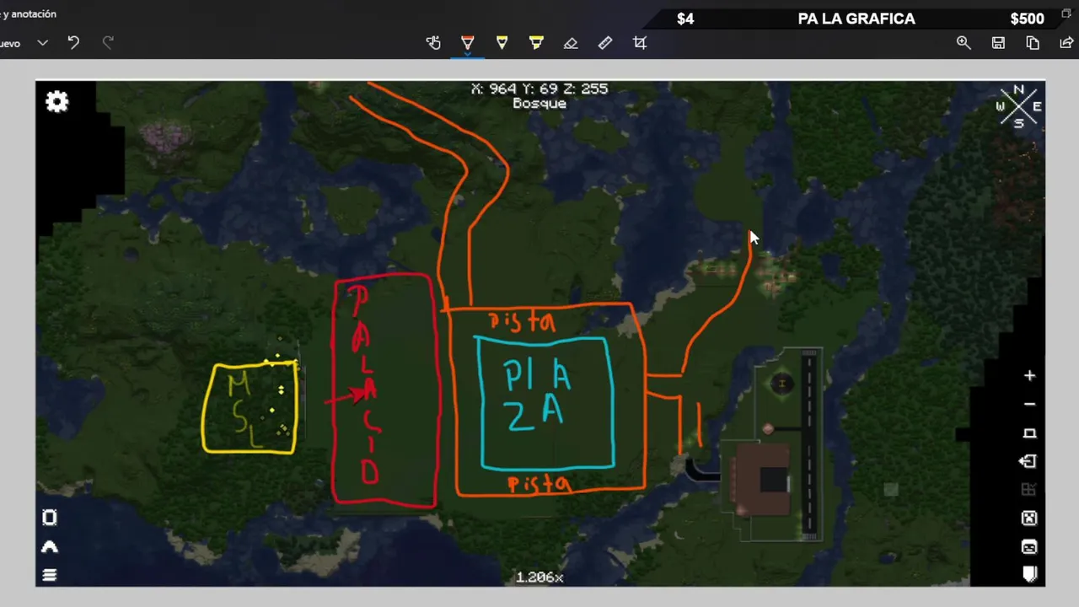Click the $500 goal amount in overlay
The width and height of the screenshot is (1079, 607).
1027,19
